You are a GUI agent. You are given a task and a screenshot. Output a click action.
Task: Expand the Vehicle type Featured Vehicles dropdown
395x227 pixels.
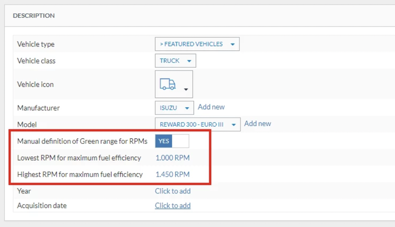(x=197, y=44)
